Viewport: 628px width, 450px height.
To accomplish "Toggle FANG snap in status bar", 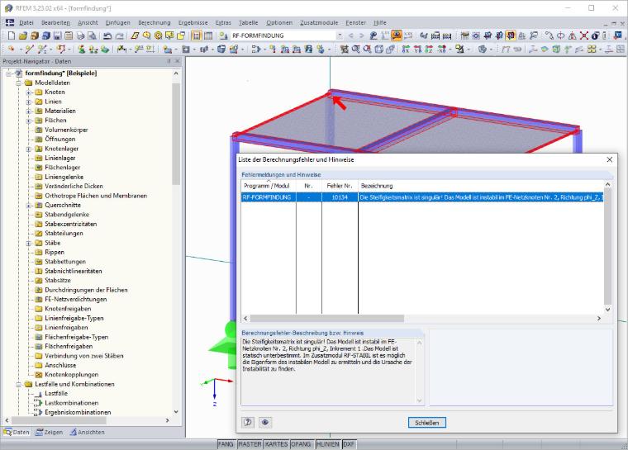I will [x=226, y=444].
